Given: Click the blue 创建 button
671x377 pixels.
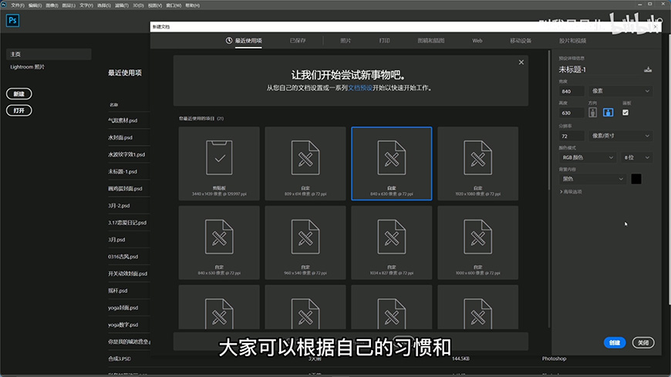Looking at the screenshot, I should tap(615, 342).
